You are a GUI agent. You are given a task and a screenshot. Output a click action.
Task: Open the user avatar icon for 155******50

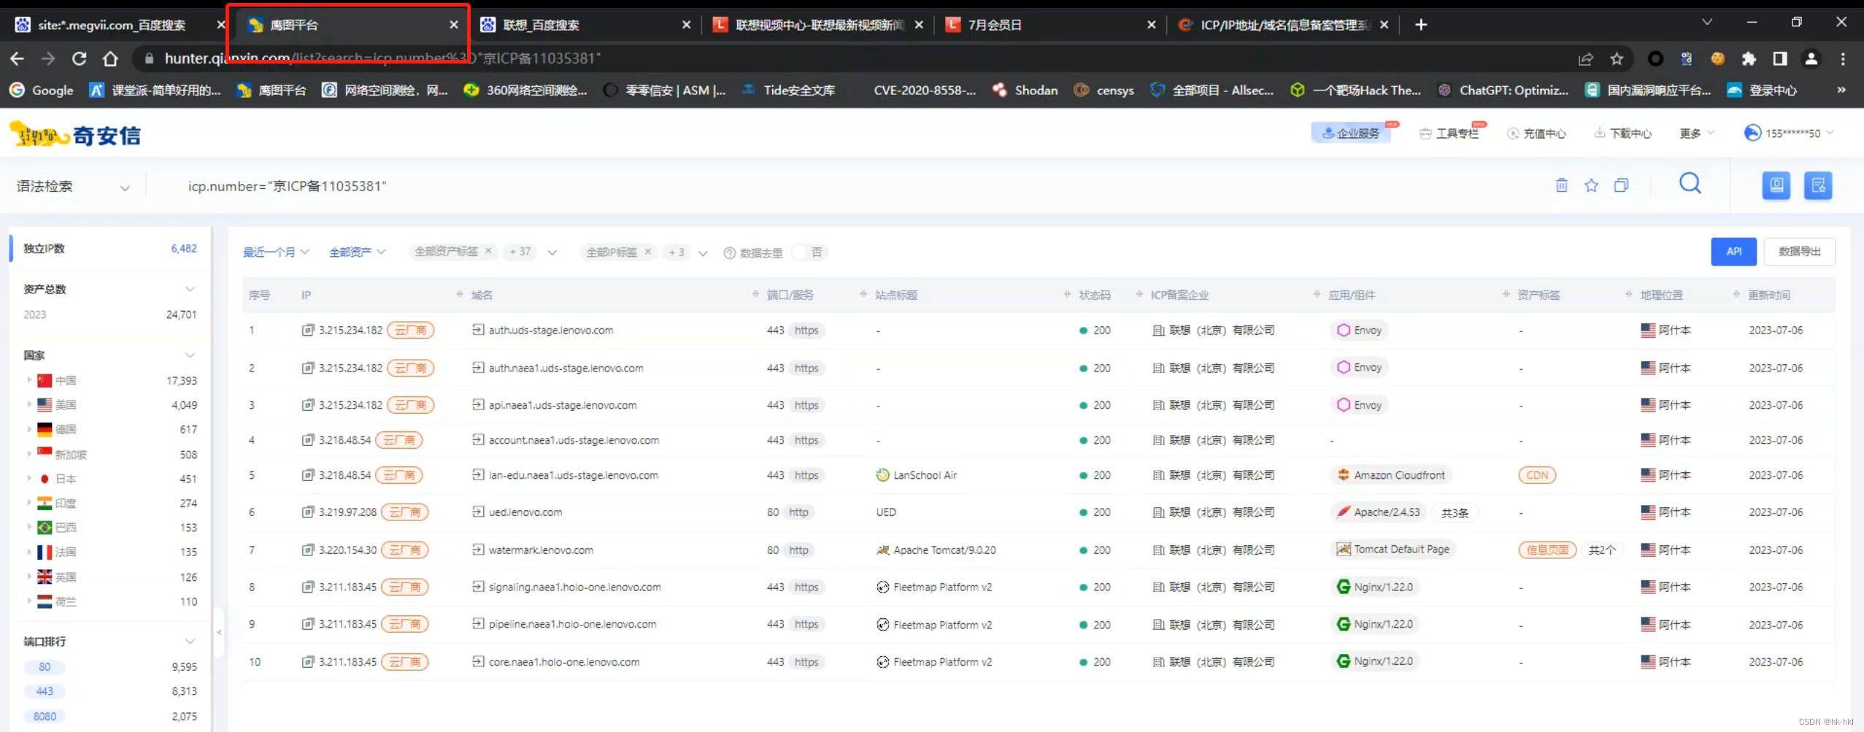pyautogui.click(x=1752, y=133)
